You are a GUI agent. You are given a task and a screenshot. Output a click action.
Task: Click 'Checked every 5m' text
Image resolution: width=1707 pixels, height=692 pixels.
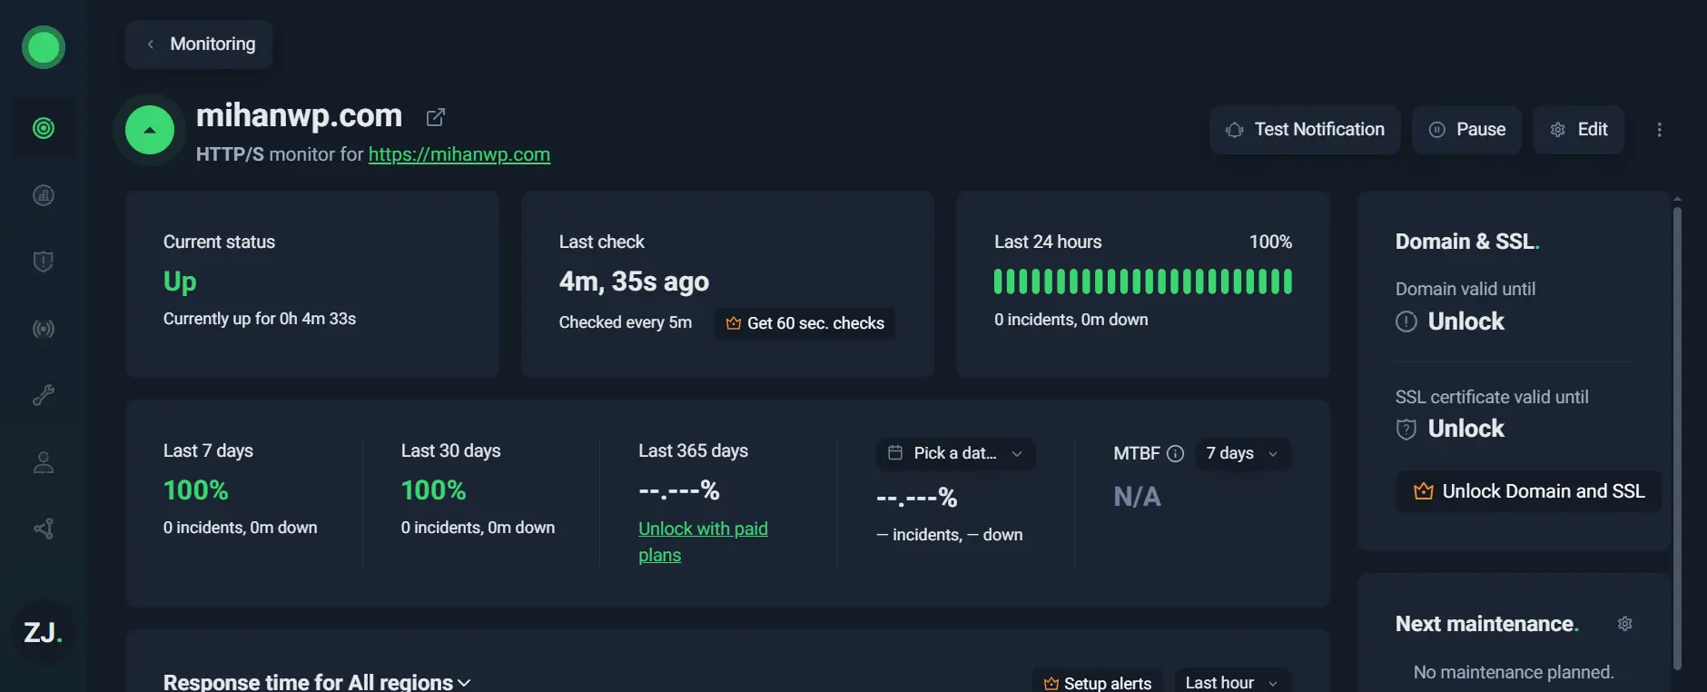(626, 322)
